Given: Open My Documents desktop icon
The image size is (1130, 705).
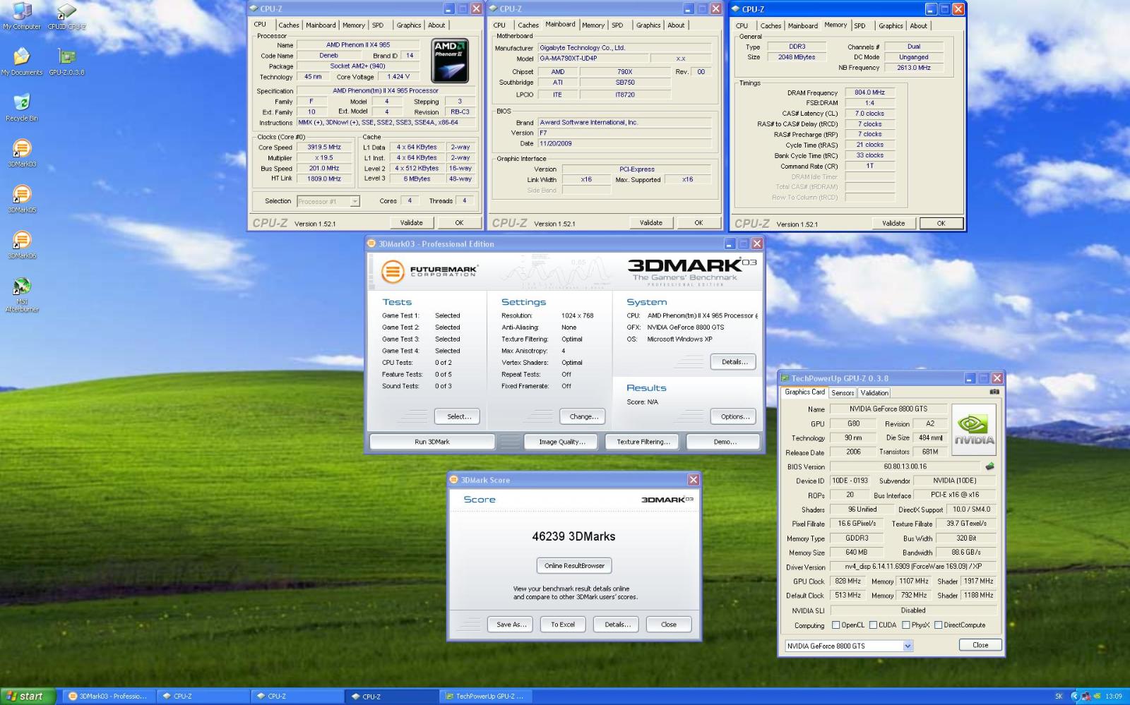Looking at the screenshot, I should [x=22, y=61].
